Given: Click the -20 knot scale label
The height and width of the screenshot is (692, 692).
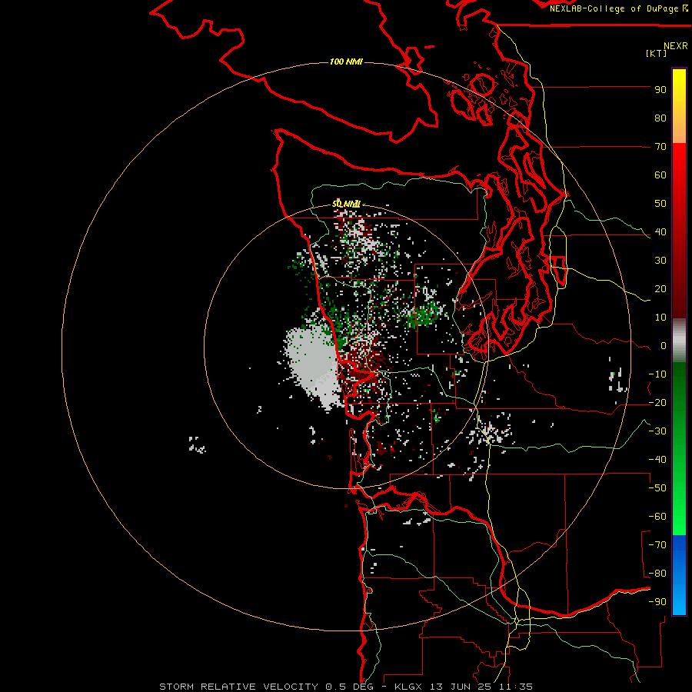Looking at the screenshot, I should click(x=657, y=403).
